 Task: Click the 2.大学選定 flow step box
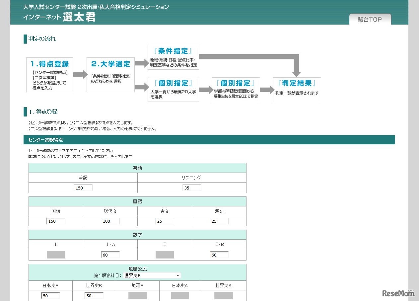(110, 75)
